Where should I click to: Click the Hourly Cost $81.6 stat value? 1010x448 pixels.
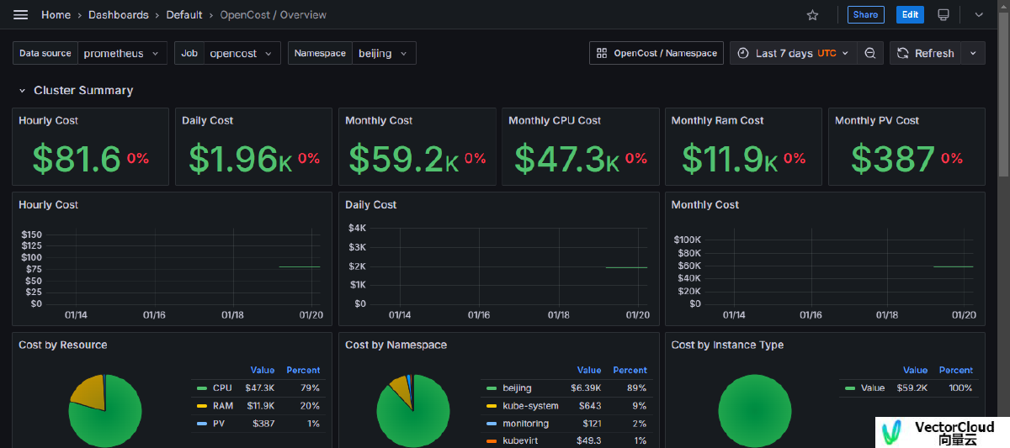tap(77, 159)
